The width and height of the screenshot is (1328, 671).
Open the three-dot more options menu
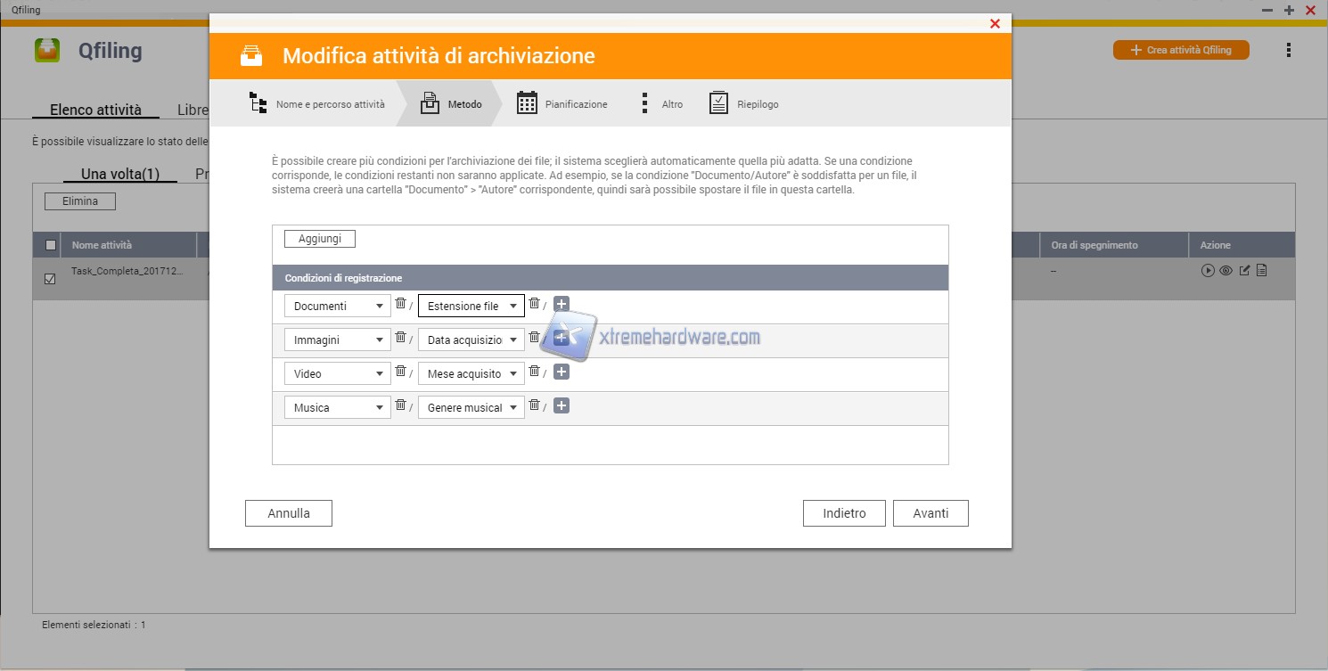pyautogui.click(x=1288, y=51)
